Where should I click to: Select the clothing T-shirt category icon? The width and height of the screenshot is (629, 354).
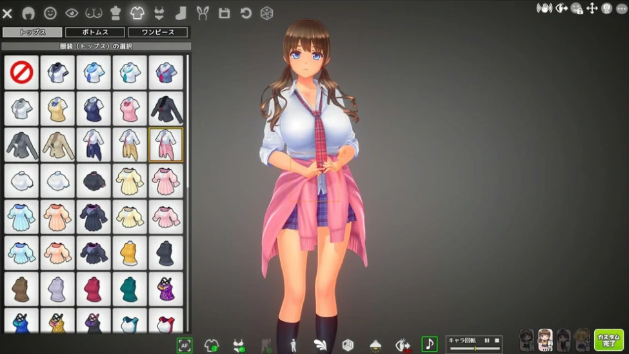pos(137,14)
